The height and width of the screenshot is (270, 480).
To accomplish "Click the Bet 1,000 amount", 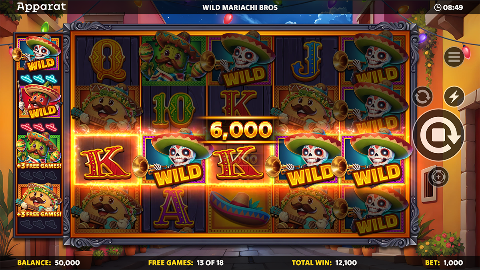I will coord(443,263).
